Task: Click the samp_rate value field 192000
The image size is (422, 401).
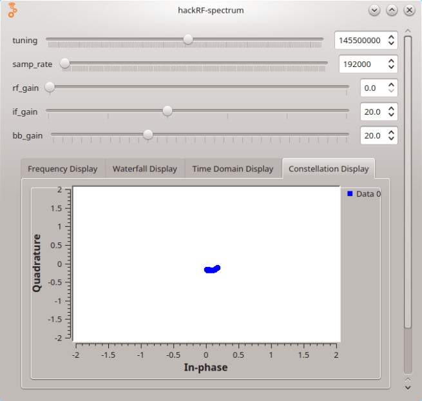Action: tap(361, 64)
